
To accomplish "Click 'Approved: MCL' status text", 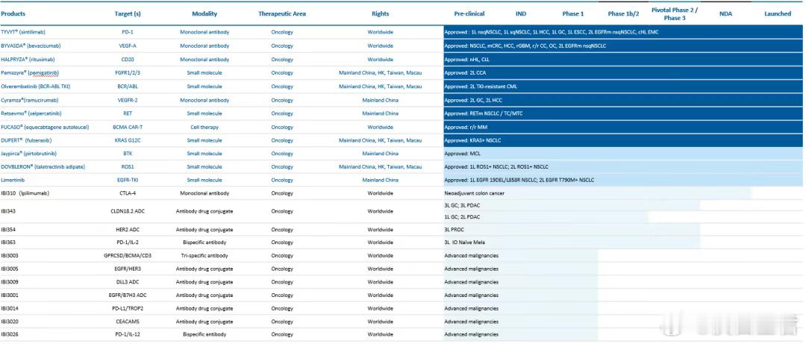I will pos(463,153).
